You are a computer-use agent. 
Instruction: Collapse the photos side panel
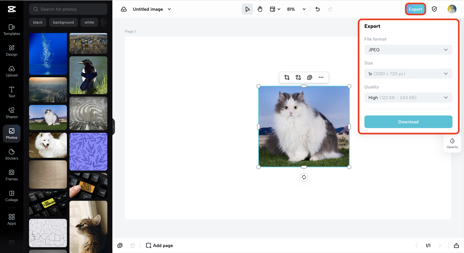[x=113, y=126]
